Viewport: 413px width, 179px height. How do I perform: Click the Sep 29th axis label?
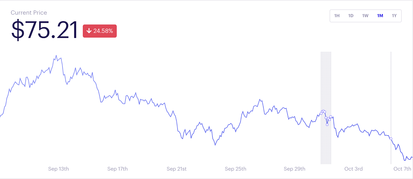click(295, 169)
